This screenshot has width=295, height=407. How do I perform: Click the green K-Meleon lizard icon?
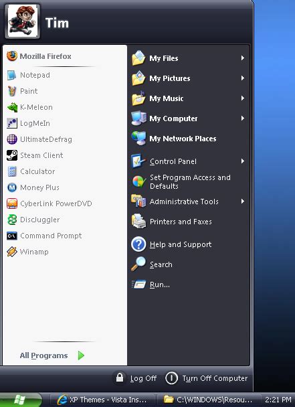(x=12, y=107)
